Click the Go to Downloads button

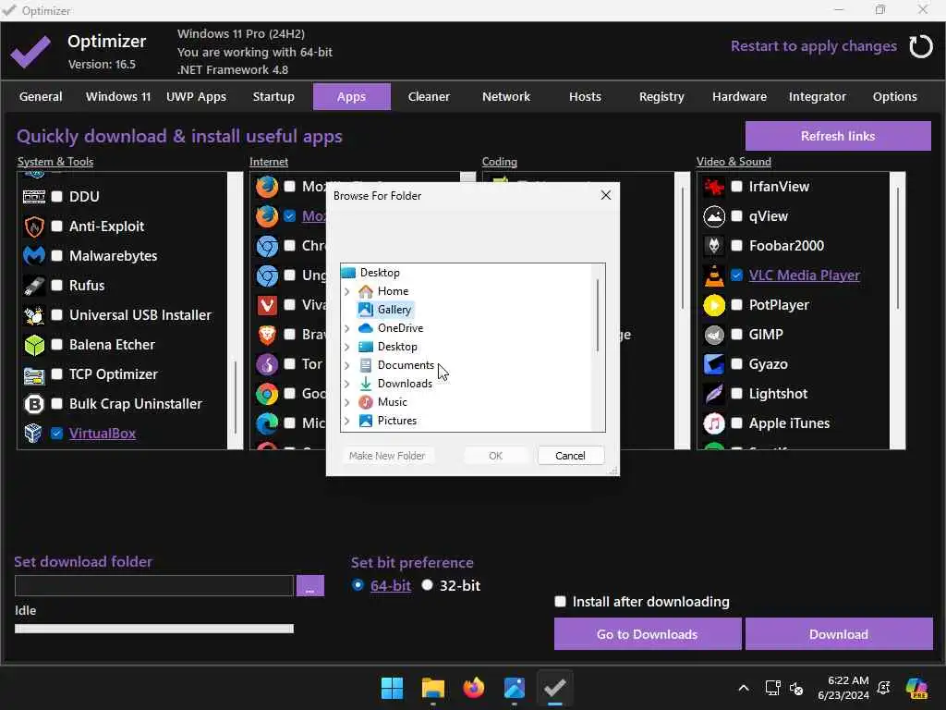coord(648,634)
